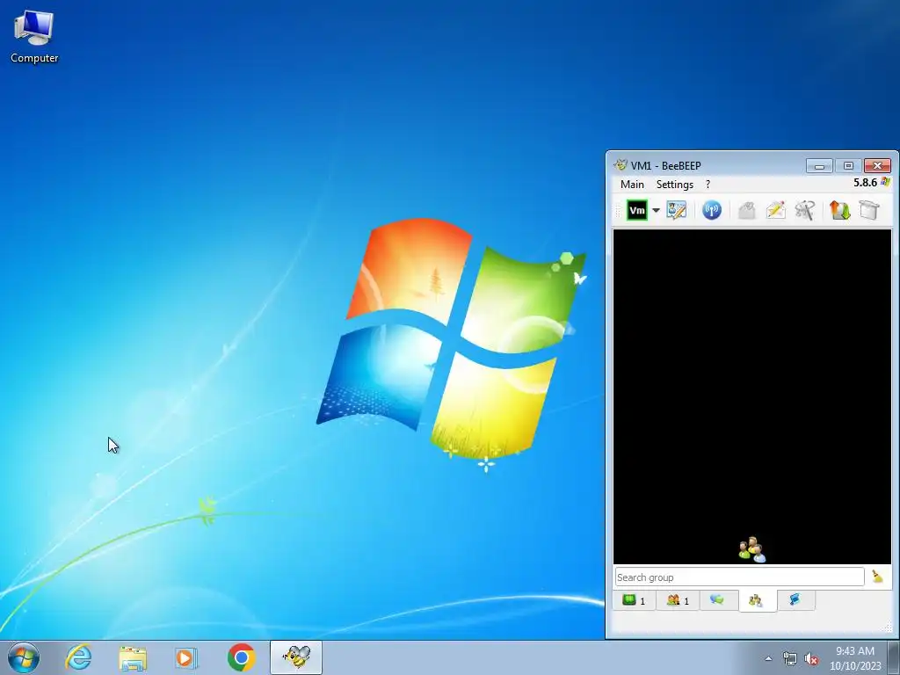
Task: Select the Computer desktop icon
Action: pyautogui.click(x=34, y=36)
